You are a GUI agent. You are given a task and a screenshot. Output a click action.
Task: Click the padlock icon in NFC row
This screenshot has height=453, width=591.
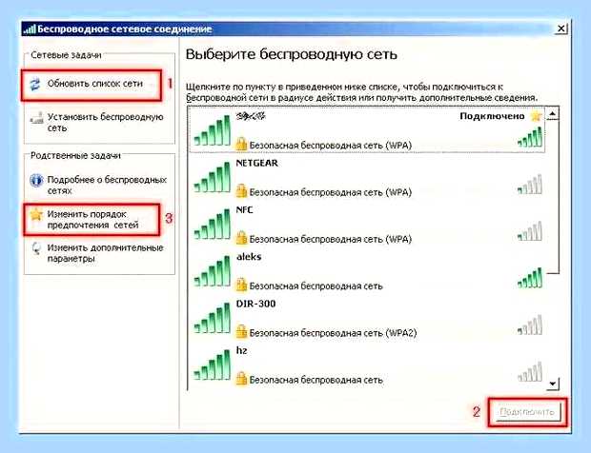(x=241, y=238)
